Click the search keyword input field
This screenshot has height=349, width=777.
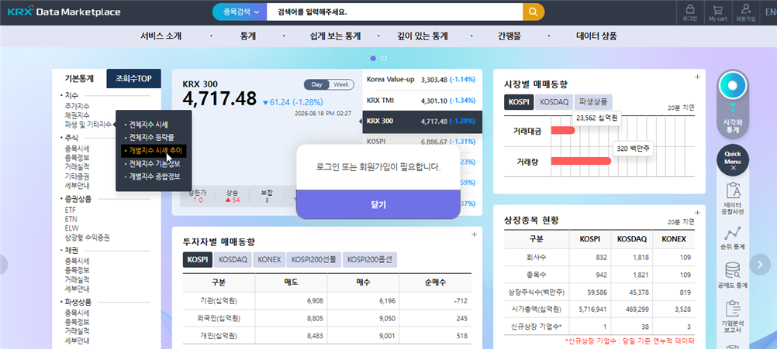[395, 12]
